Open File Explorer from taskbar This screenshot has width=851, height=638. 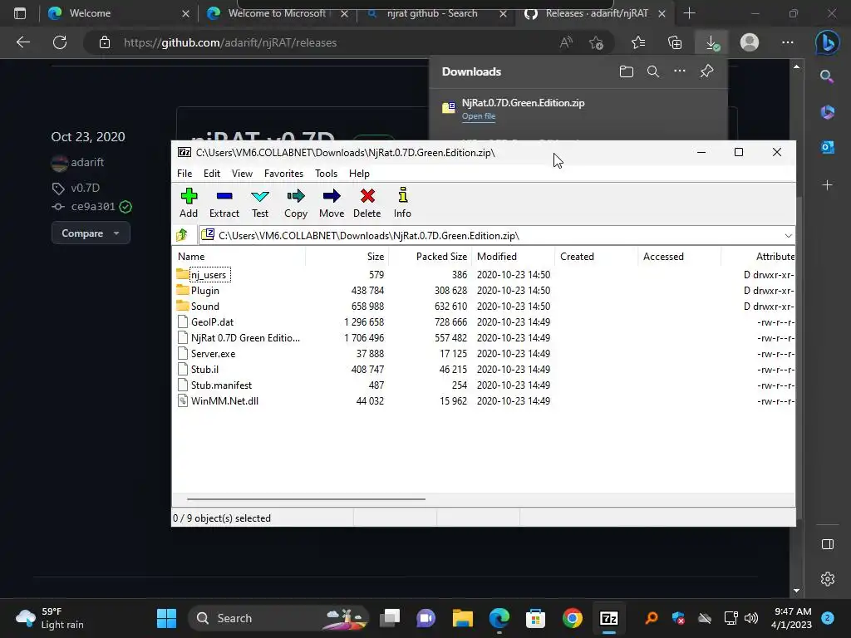[x=462, y=618]
